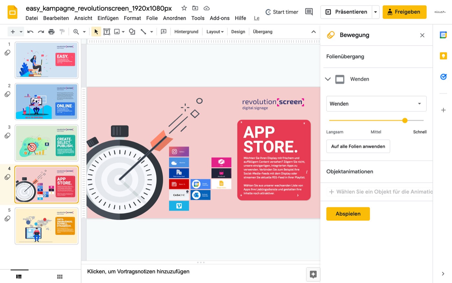The height and width of the screenshot is (283, 452).
Task: Select slide 3 CREATE SELECT PUBLISH thumbnail
Action: click(46, 143)
